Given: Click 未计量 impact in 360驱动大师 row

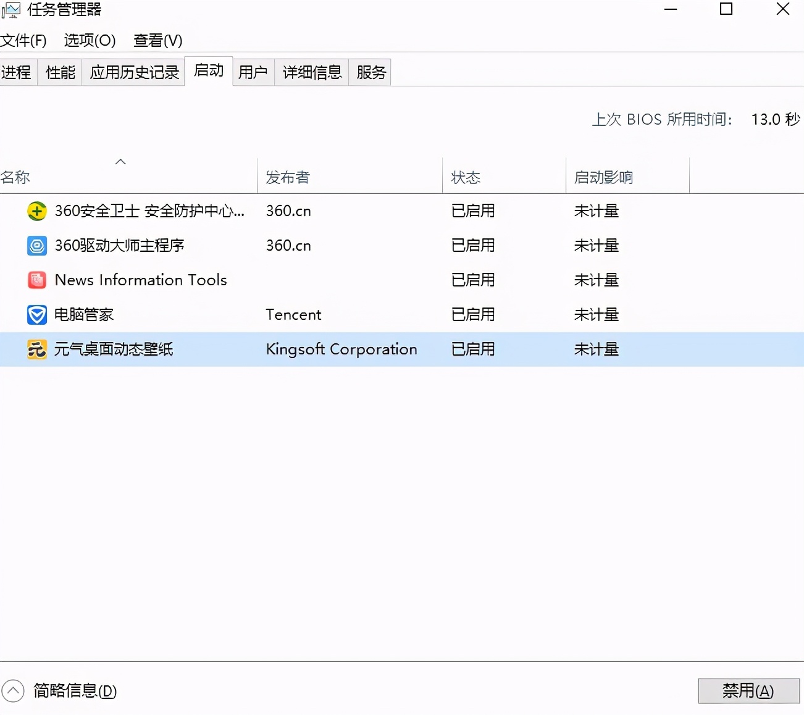Looking at the screenshot, I should tap(597, 246).
